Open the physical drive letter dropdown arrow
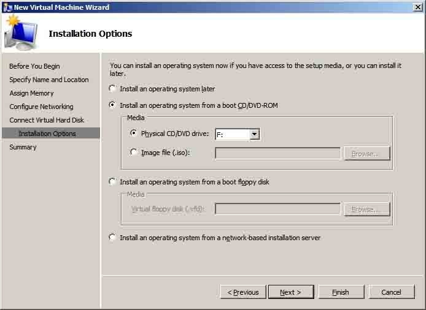This screenshot has height=310, width=426. (x=254, y=134)
